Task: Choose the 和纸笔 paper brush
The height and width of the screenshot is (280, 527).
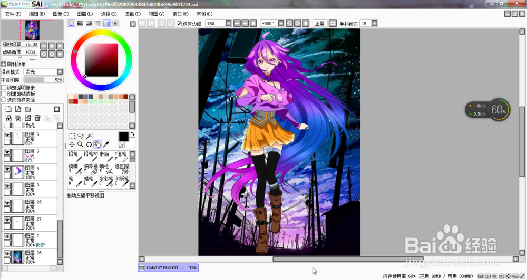Action: (x=122, y=181)
